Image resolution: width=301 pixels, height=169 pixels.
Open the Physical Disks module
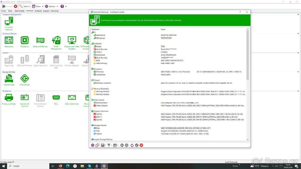point(9,79)
